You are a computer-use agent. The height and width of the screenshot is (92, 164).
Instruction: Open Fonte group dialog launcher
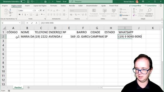coord(45,19)
